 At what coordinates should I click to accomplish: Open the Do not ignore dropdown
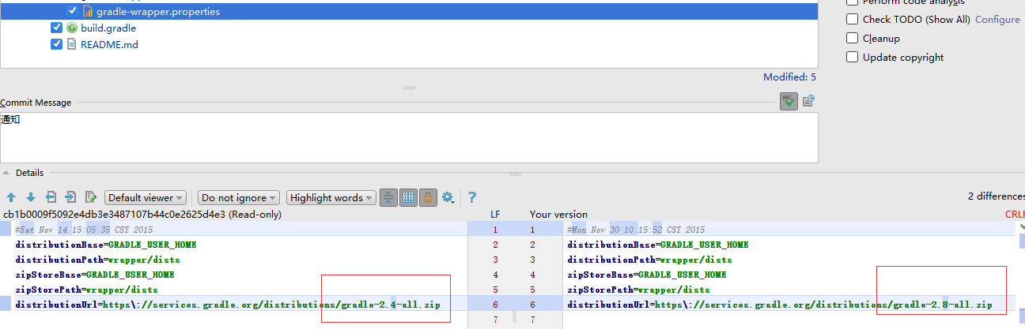tap(239, 197)
